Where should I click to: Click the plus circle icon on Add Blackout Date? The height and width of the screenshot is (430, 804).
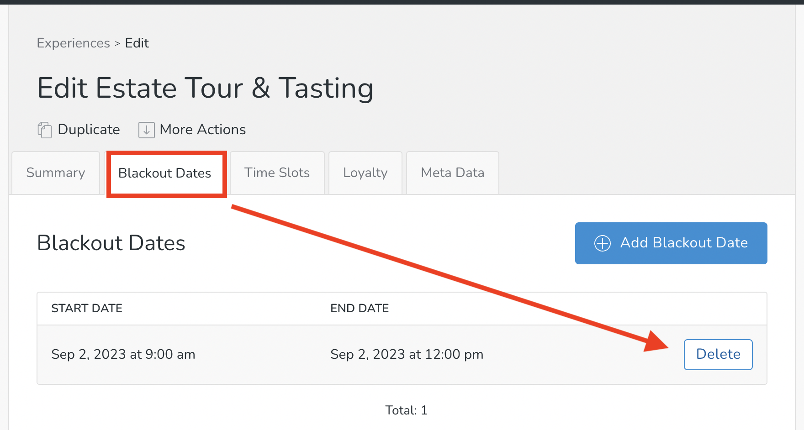pyautogui.click(x=602, y=243)
